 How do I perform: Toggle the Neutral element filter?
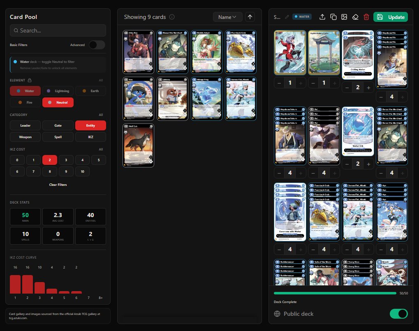pos(58,102)
